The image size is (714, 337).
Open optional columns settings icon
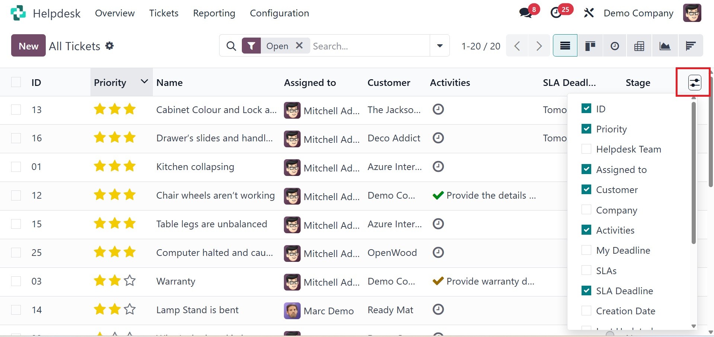click(694, 83)
